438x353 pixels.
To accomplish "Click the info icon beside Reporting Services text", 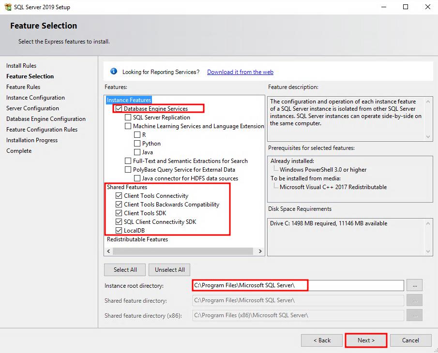I will pos(113,71).
